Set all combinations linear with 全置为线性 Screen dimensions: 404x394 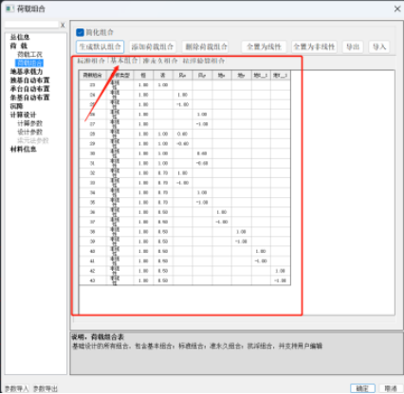[264, 46]
